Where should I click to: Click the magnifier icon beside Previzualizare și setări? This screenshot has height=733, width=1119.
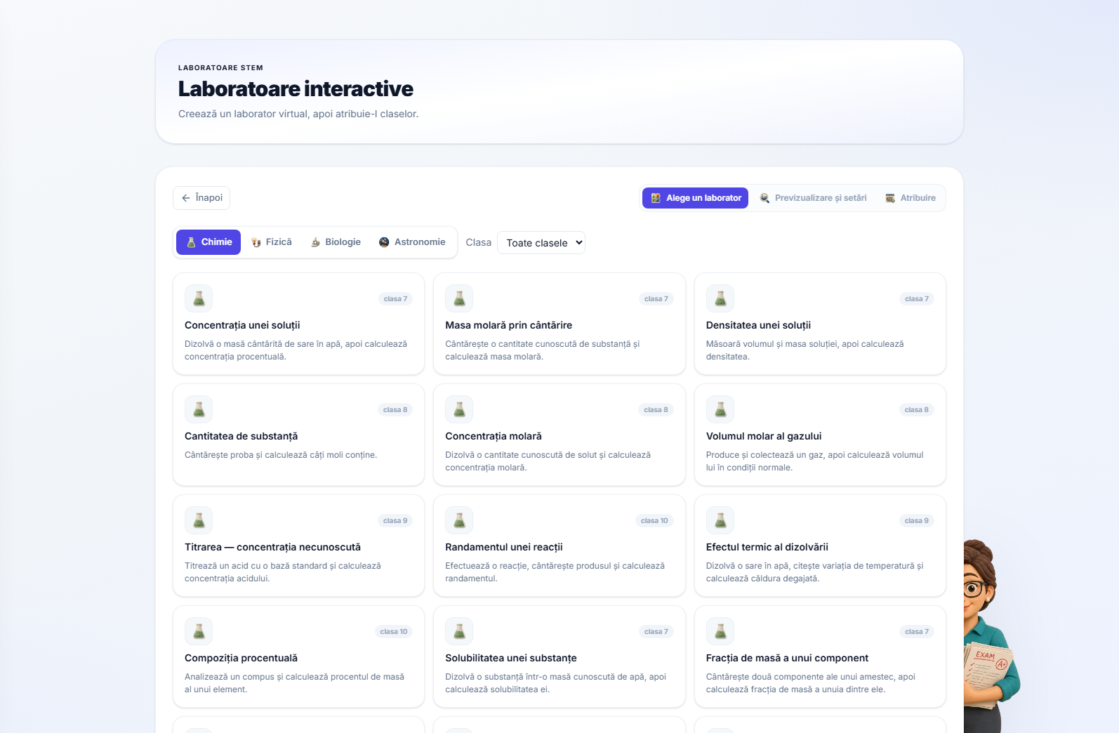[765, 198]
